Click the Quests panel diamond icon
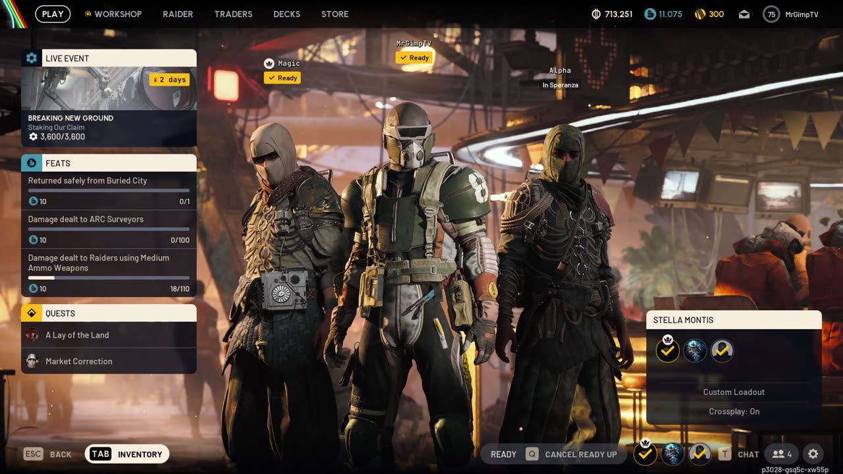The height and width of the screenshot is (474, 843). tap(32, 313)
